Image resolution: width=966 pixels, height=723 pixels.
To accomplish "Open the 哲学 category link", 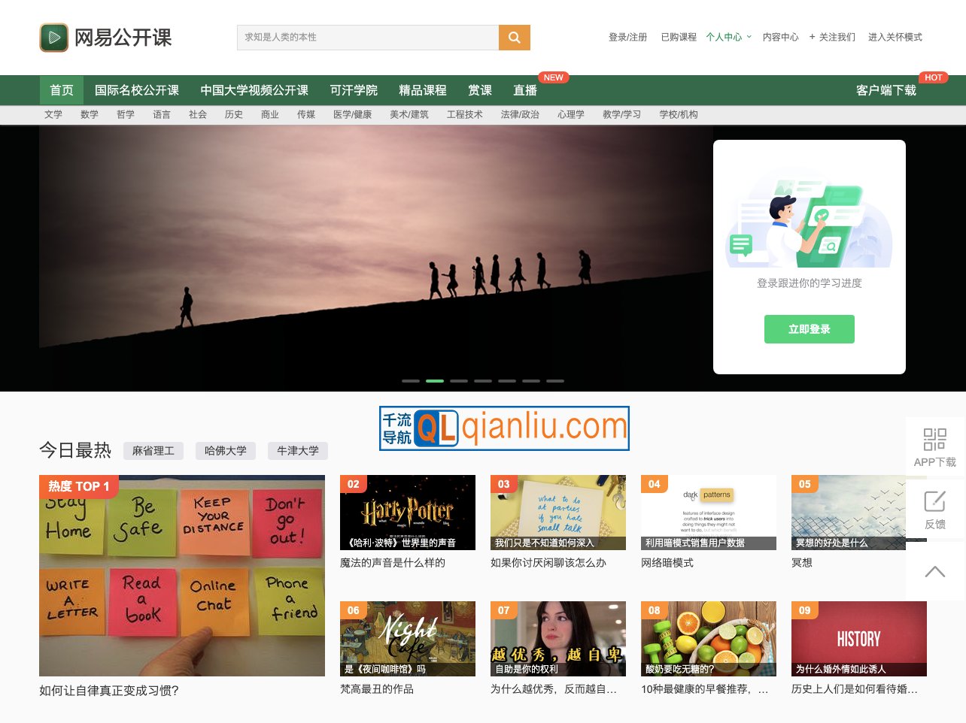I will coord(126,115).
